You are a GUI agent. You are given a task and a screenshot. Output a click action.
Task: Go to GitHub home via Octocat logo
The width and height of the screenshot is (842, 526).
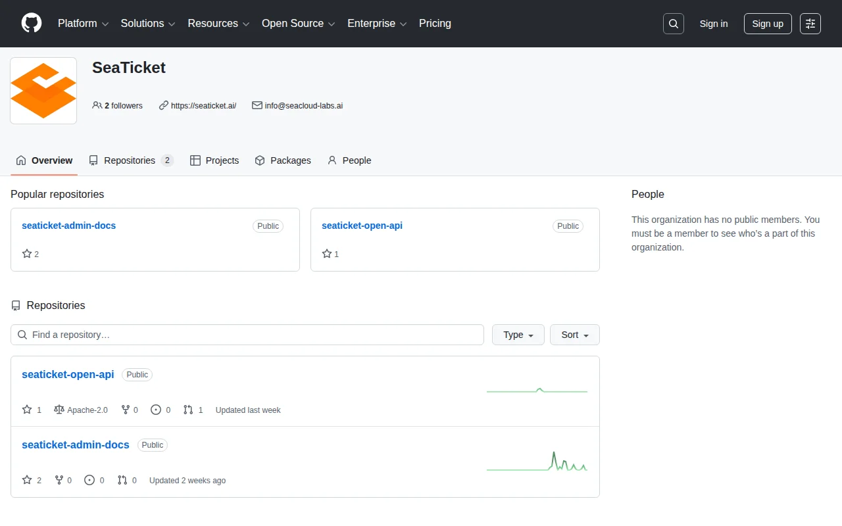point(32,24)
